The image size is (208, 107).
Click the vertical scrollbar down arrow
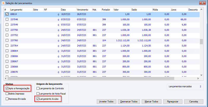click(x=201, y=75)
